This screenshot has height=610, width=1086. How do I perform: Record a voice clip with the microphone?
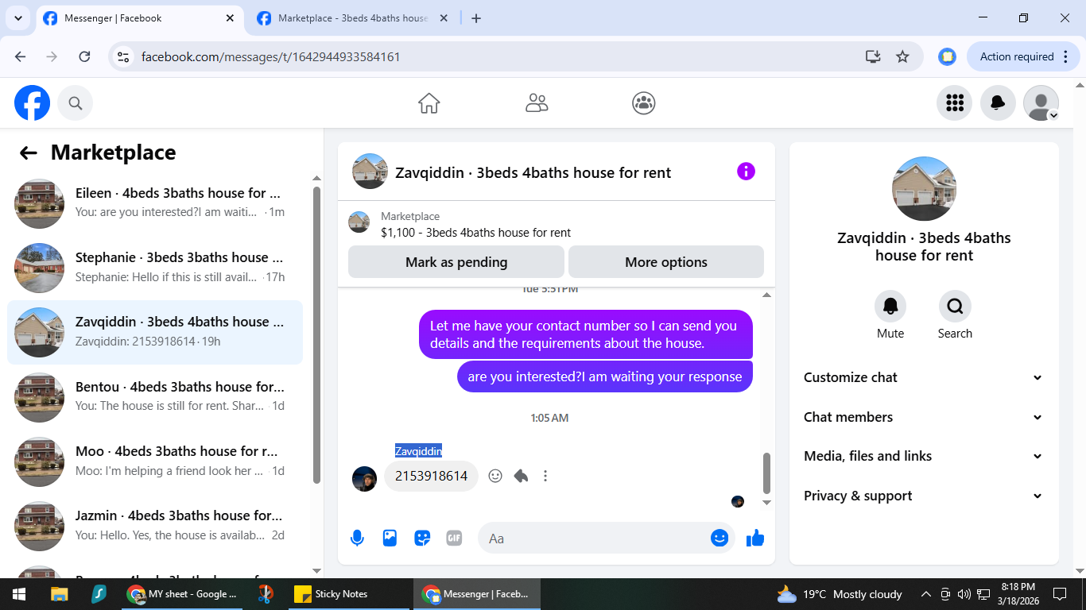pos(357,538)
